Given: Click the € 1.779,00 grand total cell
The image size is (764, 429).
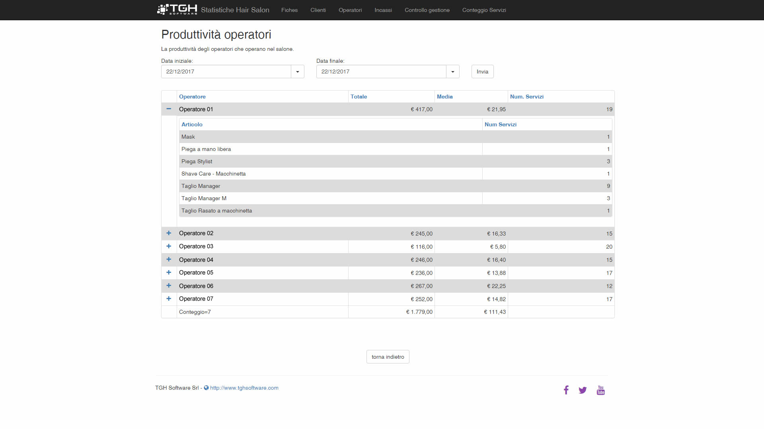Looking at the screenshot, I should (392, 312).
